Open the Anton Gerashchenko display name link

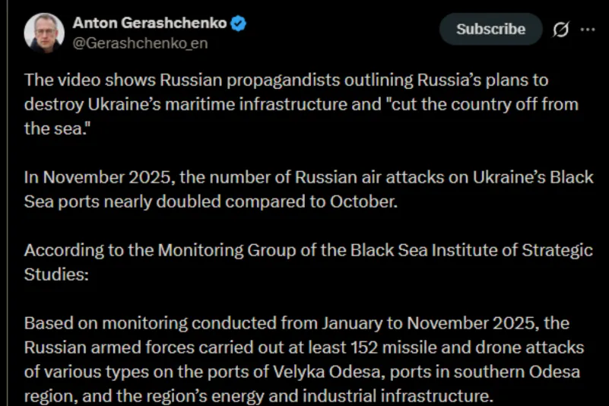click(149, 24)
